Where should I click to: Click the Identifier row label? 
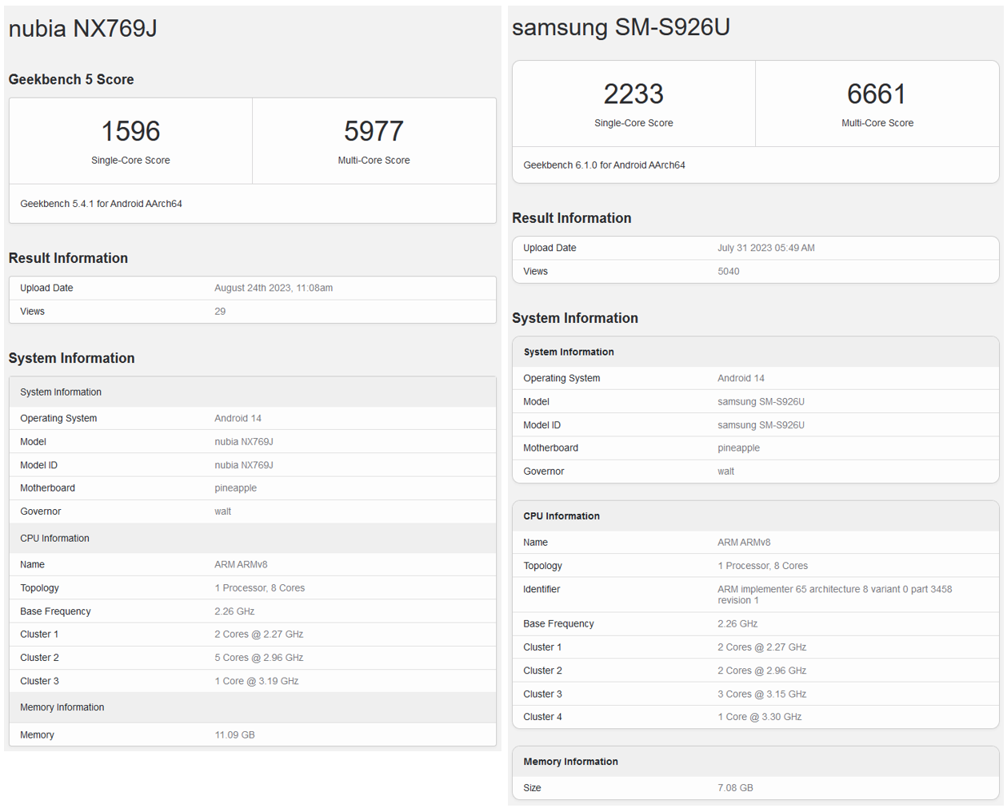click(x=541, y=589)
